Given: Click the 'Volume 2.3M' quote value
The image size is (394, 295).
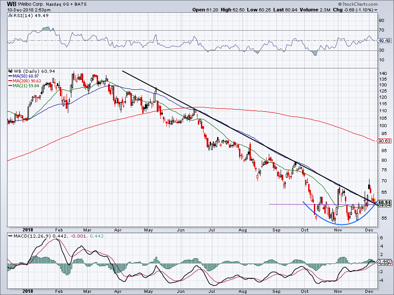Looking at the screenshot, I should pos(315,10).
